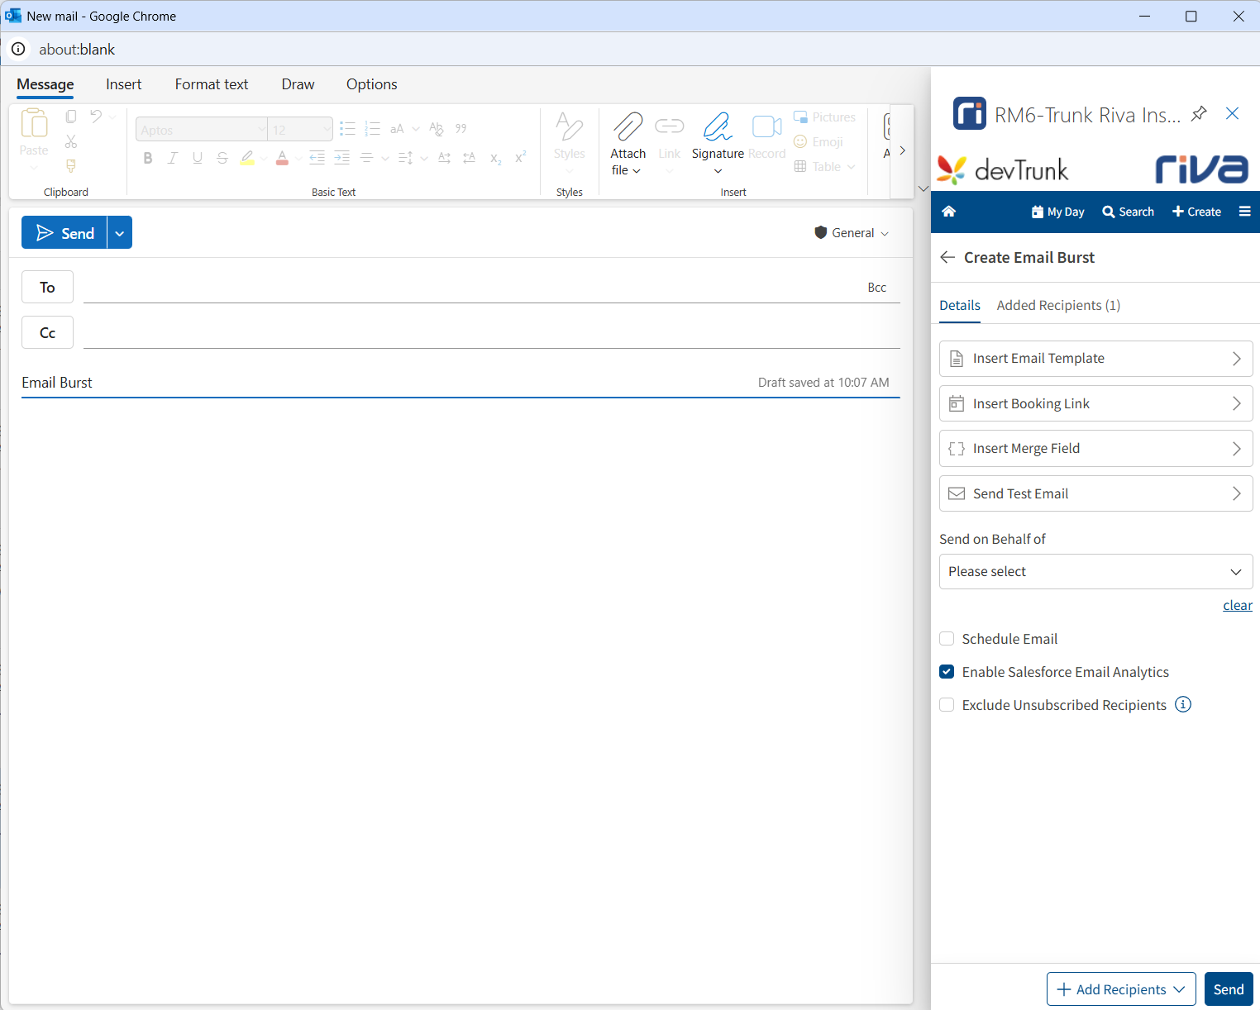Click the Attach file paperclip icon
Screen dimensions: 1260x1010
pyautogui.click(x=628, y=127)
